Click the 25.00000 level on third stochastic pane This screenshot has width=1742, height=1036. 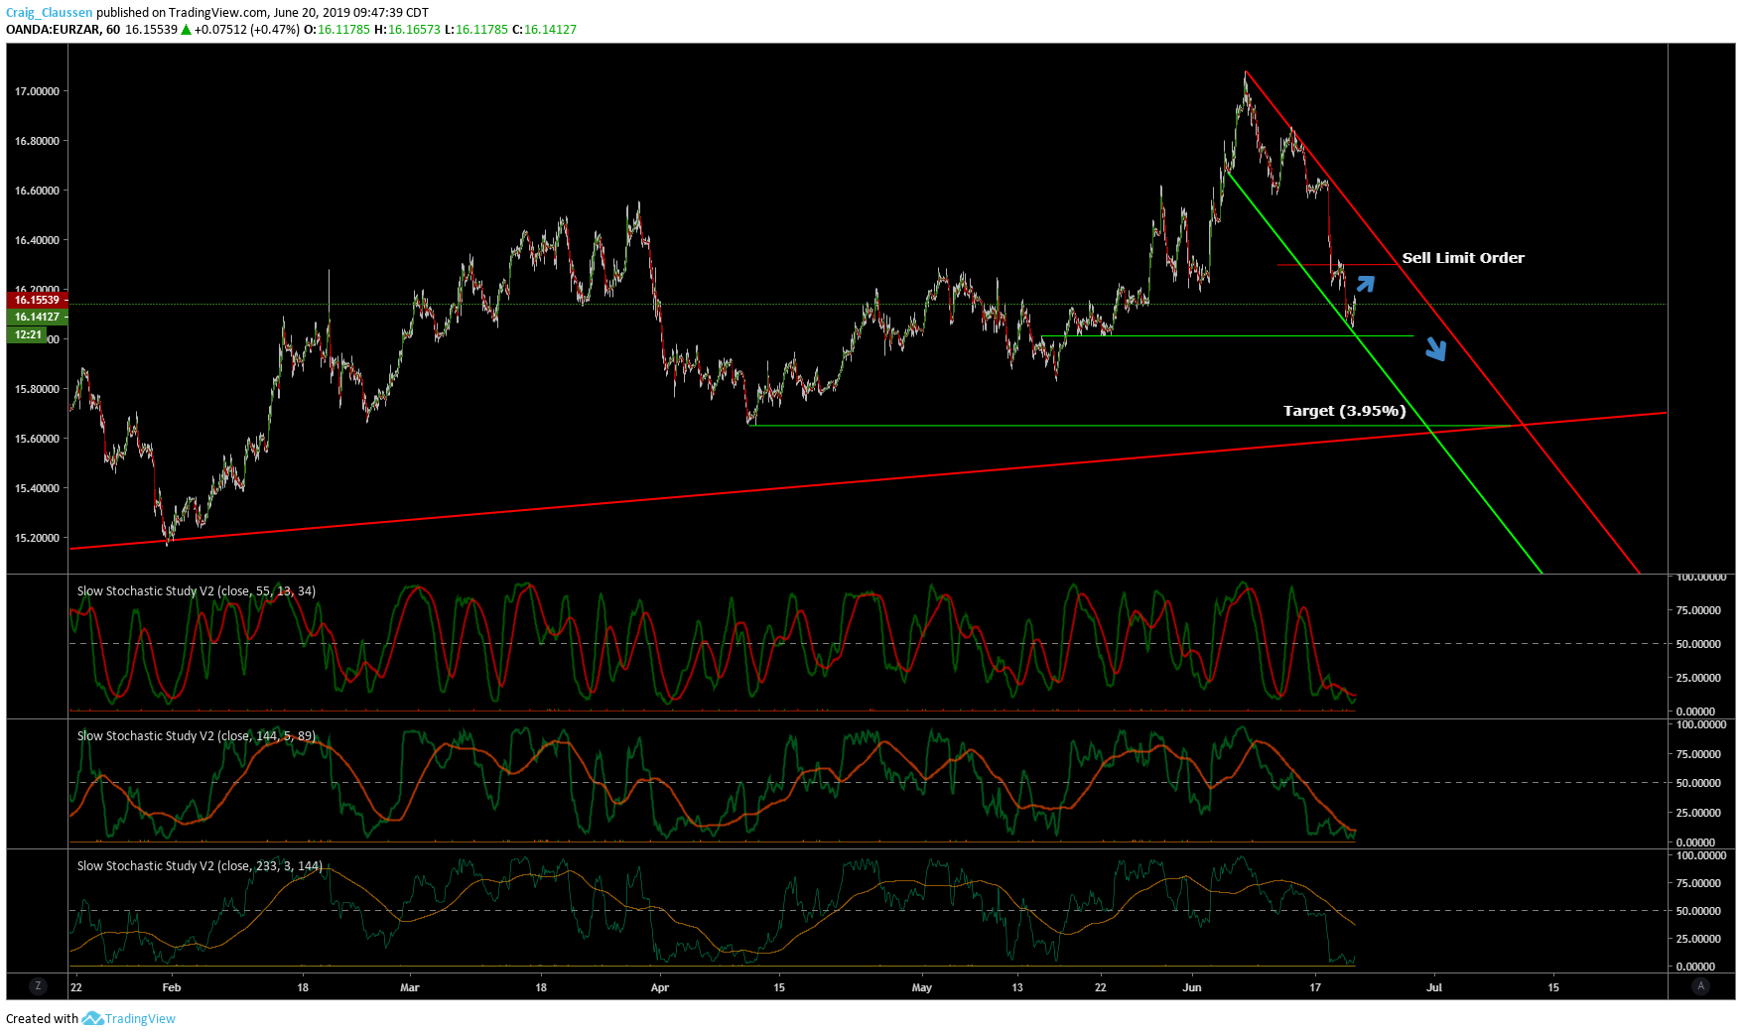(1698, 939)
